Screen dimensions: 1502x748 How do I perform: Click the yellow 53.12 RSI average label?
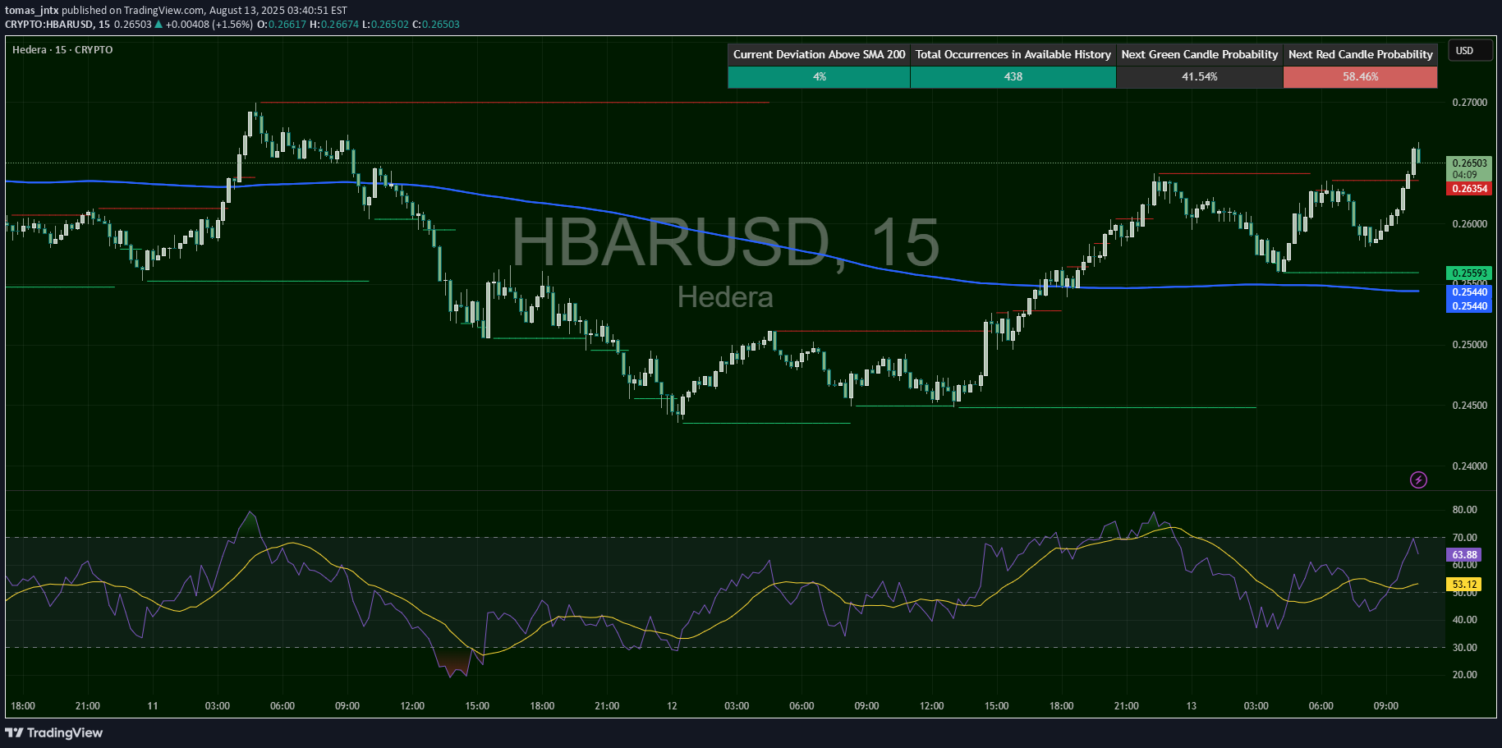tap(1464, 585)
